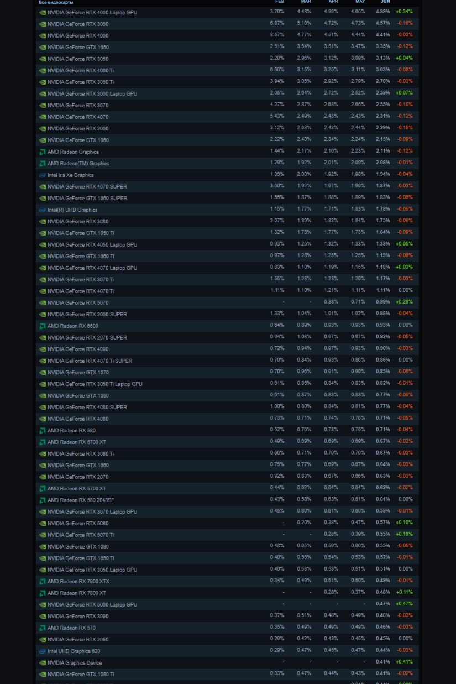Click NVIDIA logo beside GeForce RTX 4090
Image resolution: width=456 pixels, height=684 pixels.
coord(43,349)
